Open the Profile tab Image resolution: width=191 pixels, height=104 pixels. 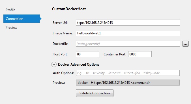10,10
